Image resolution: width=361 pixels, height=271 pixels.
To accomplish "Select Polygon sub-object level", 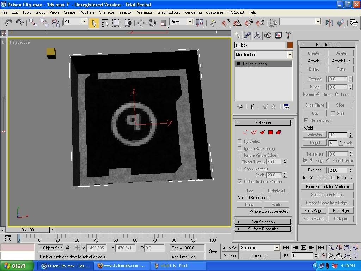I will coord(270,132).
